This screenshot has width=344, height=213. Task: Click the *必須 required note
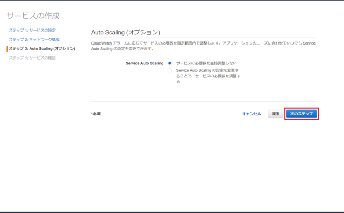pyautogui.click(x=96, y=114)
